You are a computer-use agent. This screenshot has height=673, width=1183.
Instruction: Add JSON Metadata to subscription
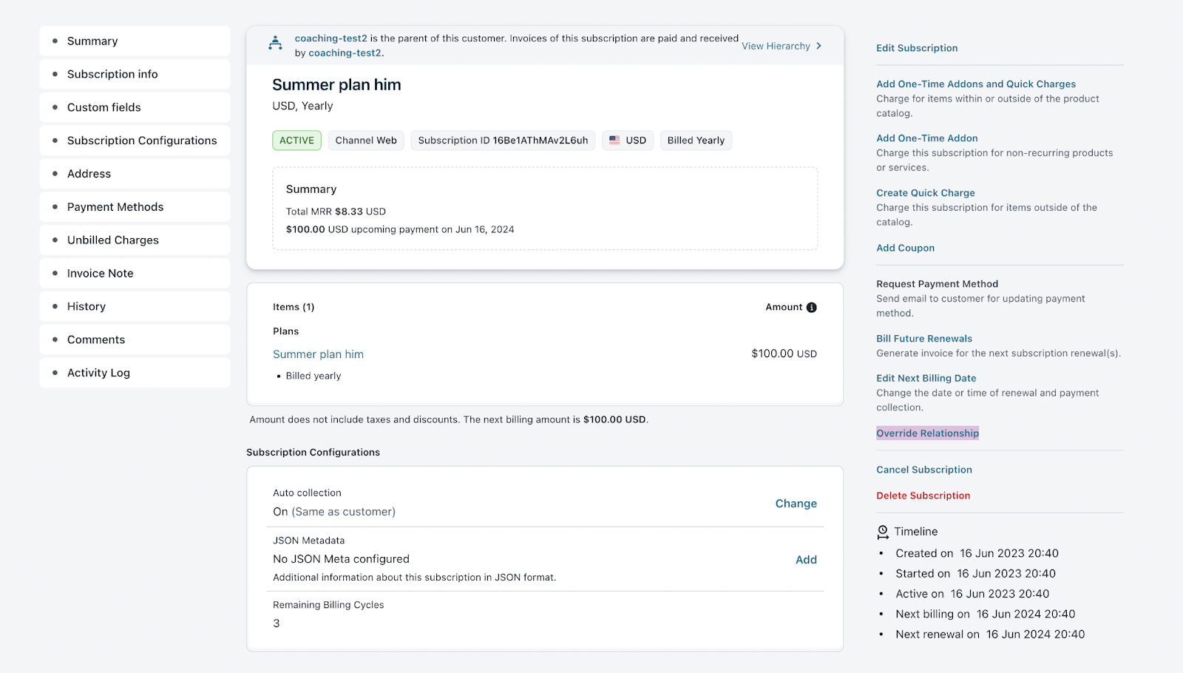806,560
